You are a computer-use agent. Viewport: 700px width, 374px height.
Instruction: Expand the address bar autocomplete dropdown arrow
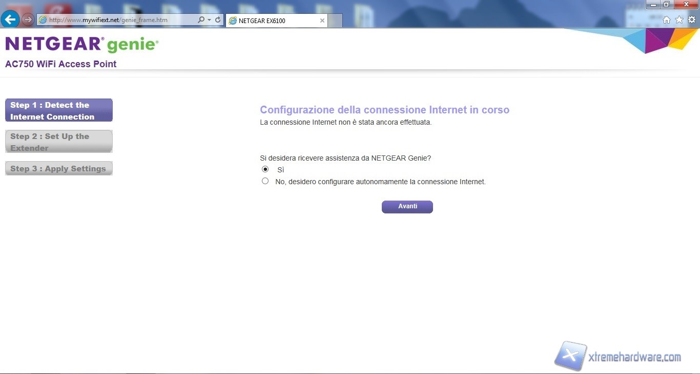[209, 20]
